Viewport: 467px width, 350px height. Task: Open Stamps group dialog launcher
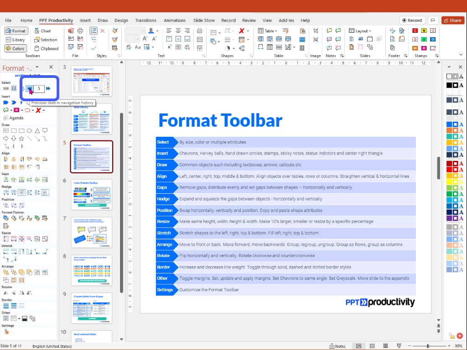[436, 56]
